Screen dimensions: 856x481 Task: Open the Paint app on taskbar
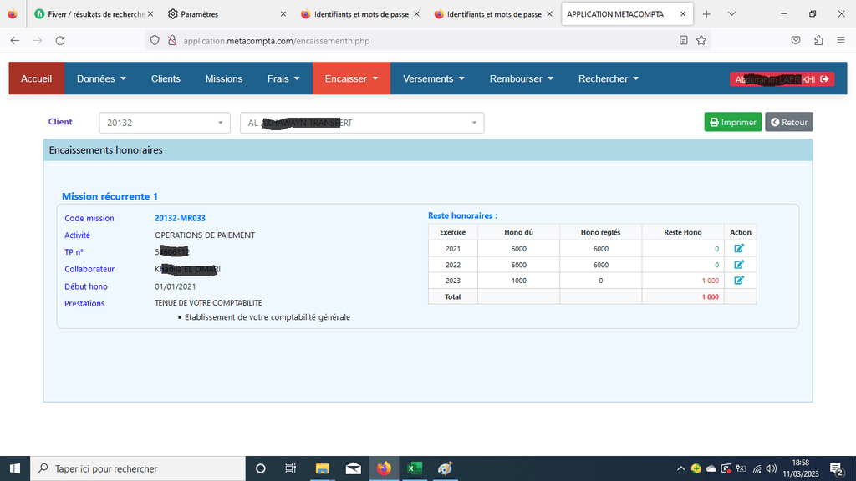[445, 468]
